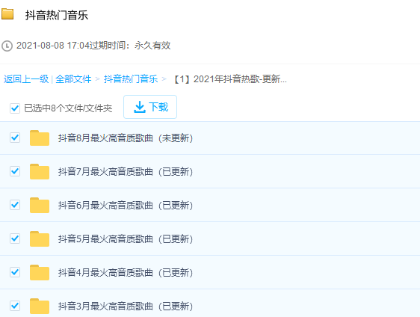The height and width of the screenshot is (317, 420).
Task: Click folder name 抖音4月最火高音质歌曲 (已更新)
Action: tap(126, 273)
